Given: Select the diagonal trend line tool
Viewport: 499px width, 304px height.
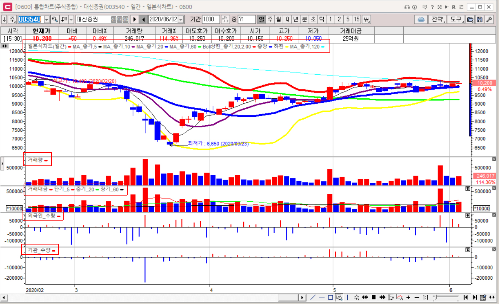Looking at the screenshot, I should 313,297.
